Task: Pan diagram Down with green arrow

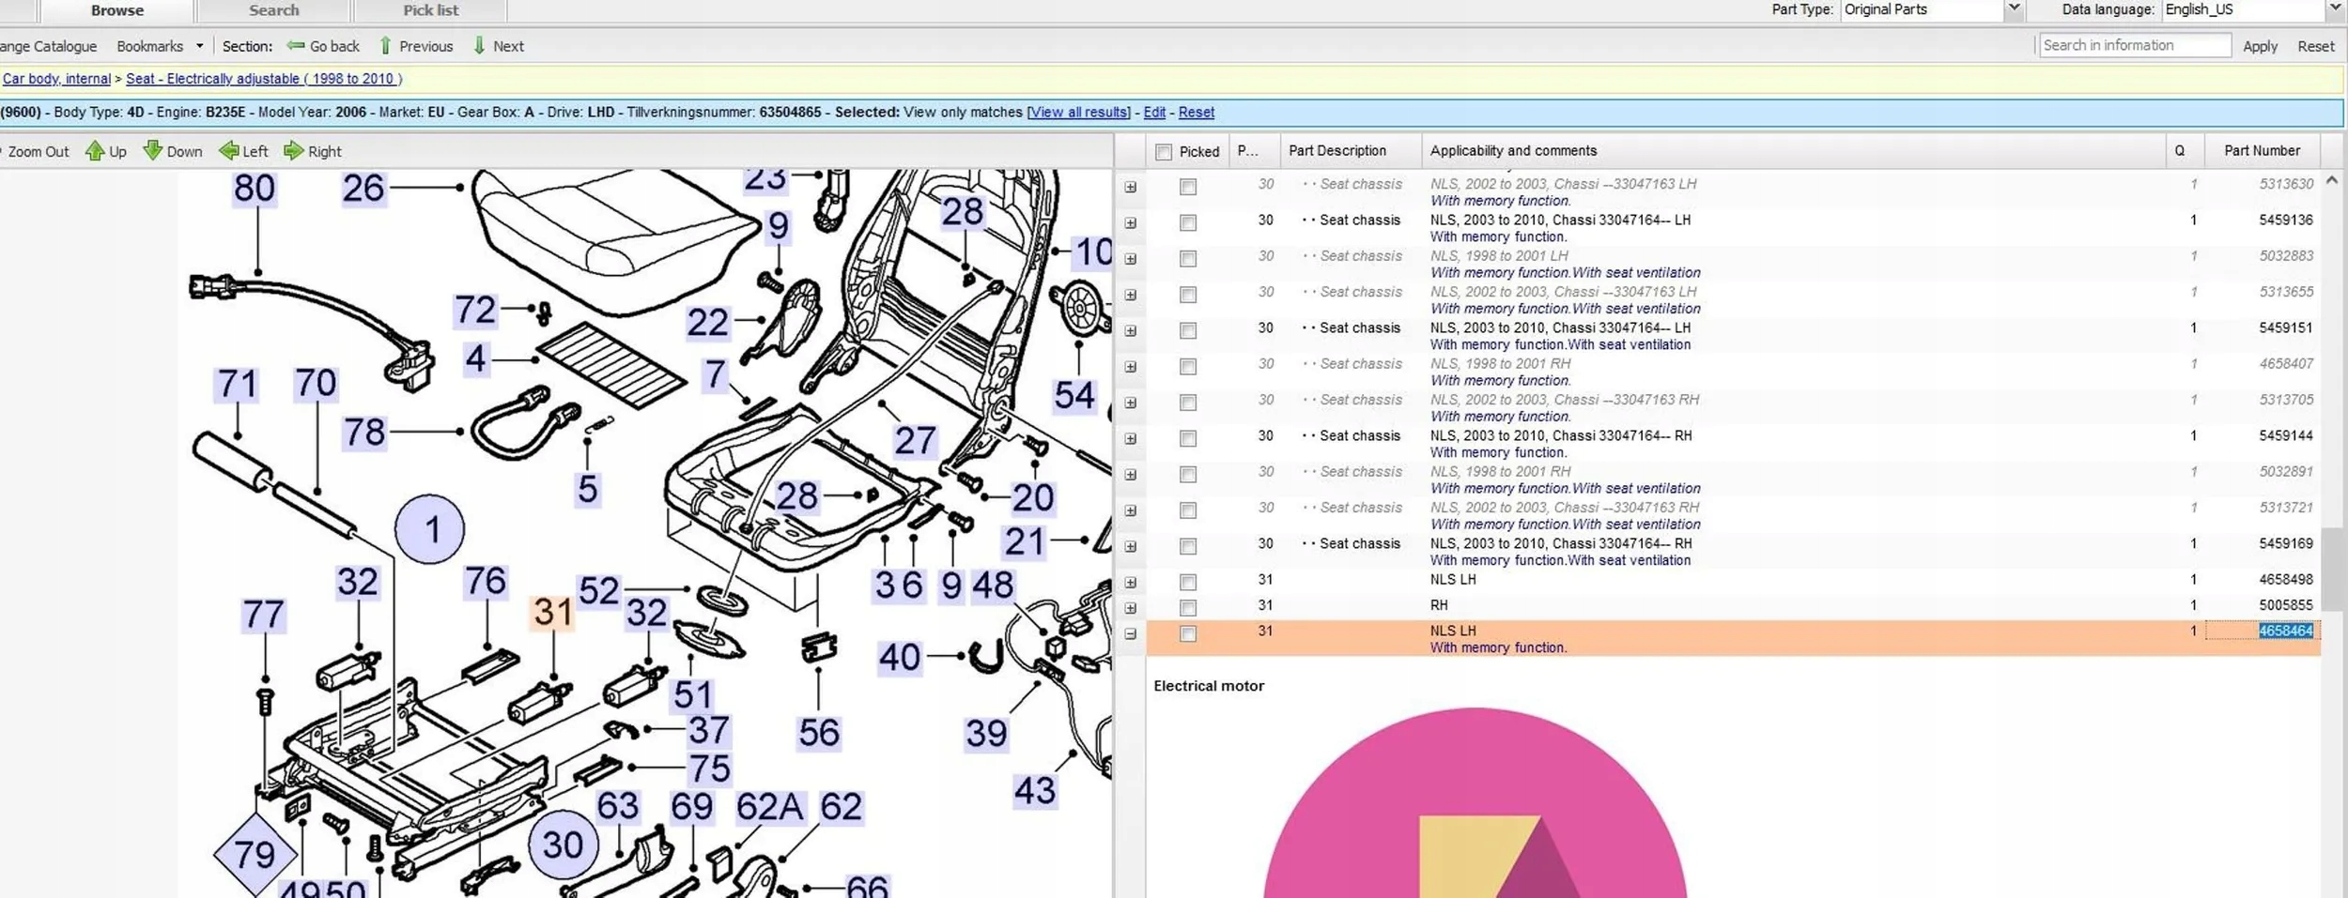Action: coord(152,151)
